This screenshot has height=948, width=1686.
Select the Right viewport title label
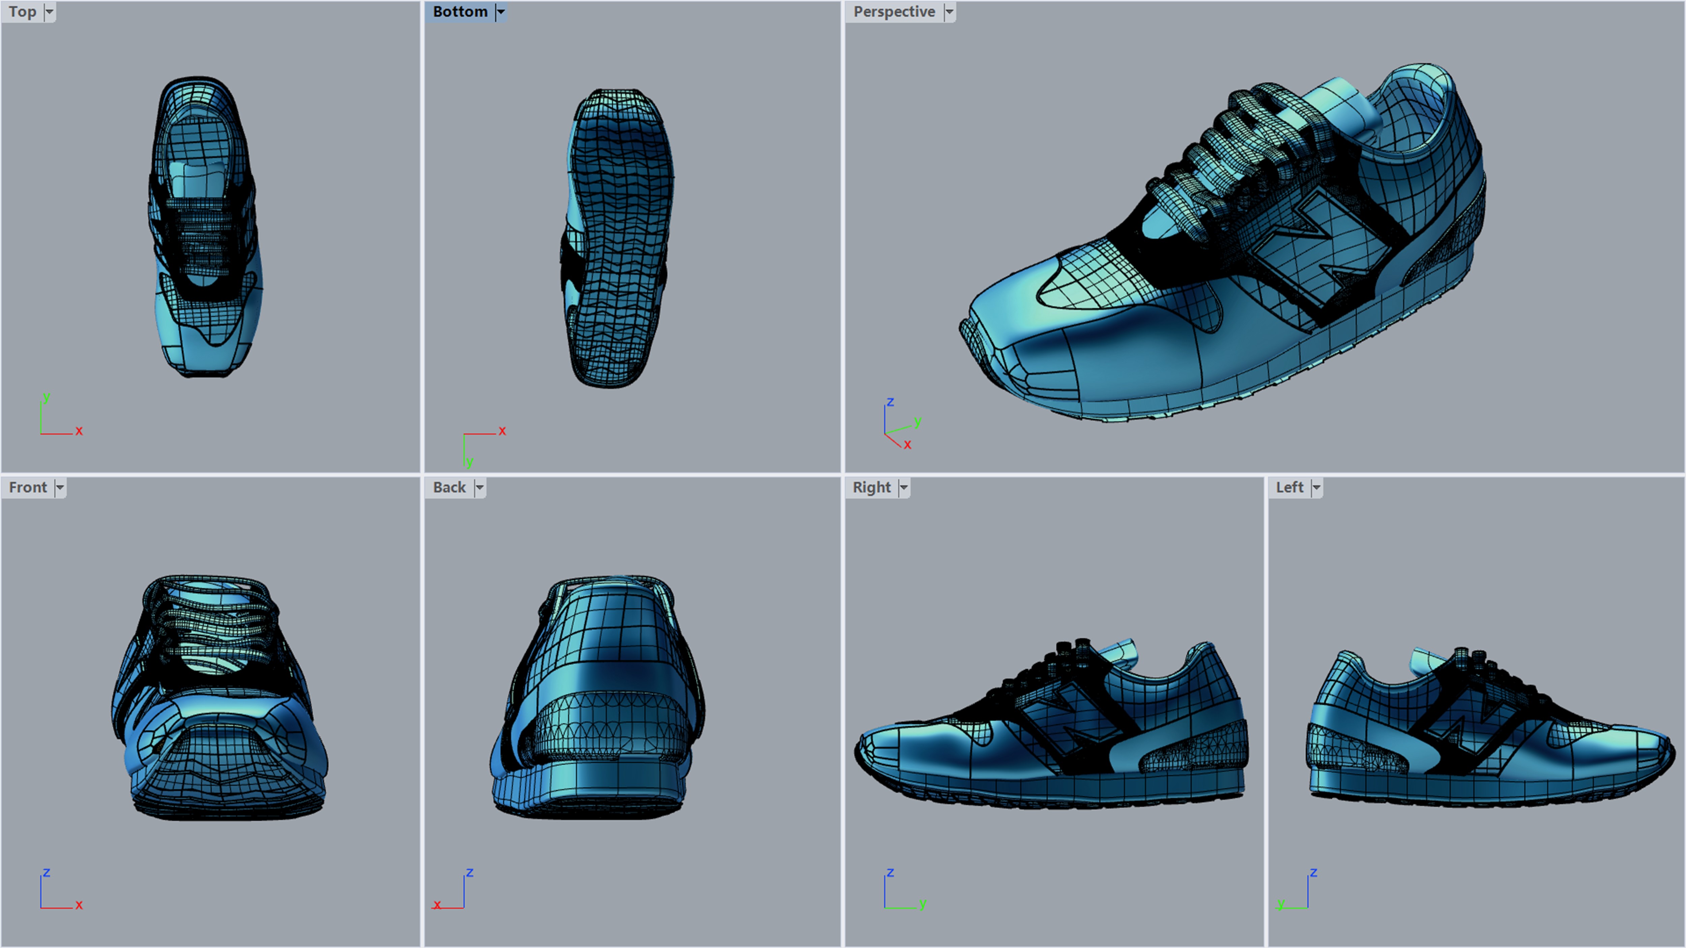871,487
